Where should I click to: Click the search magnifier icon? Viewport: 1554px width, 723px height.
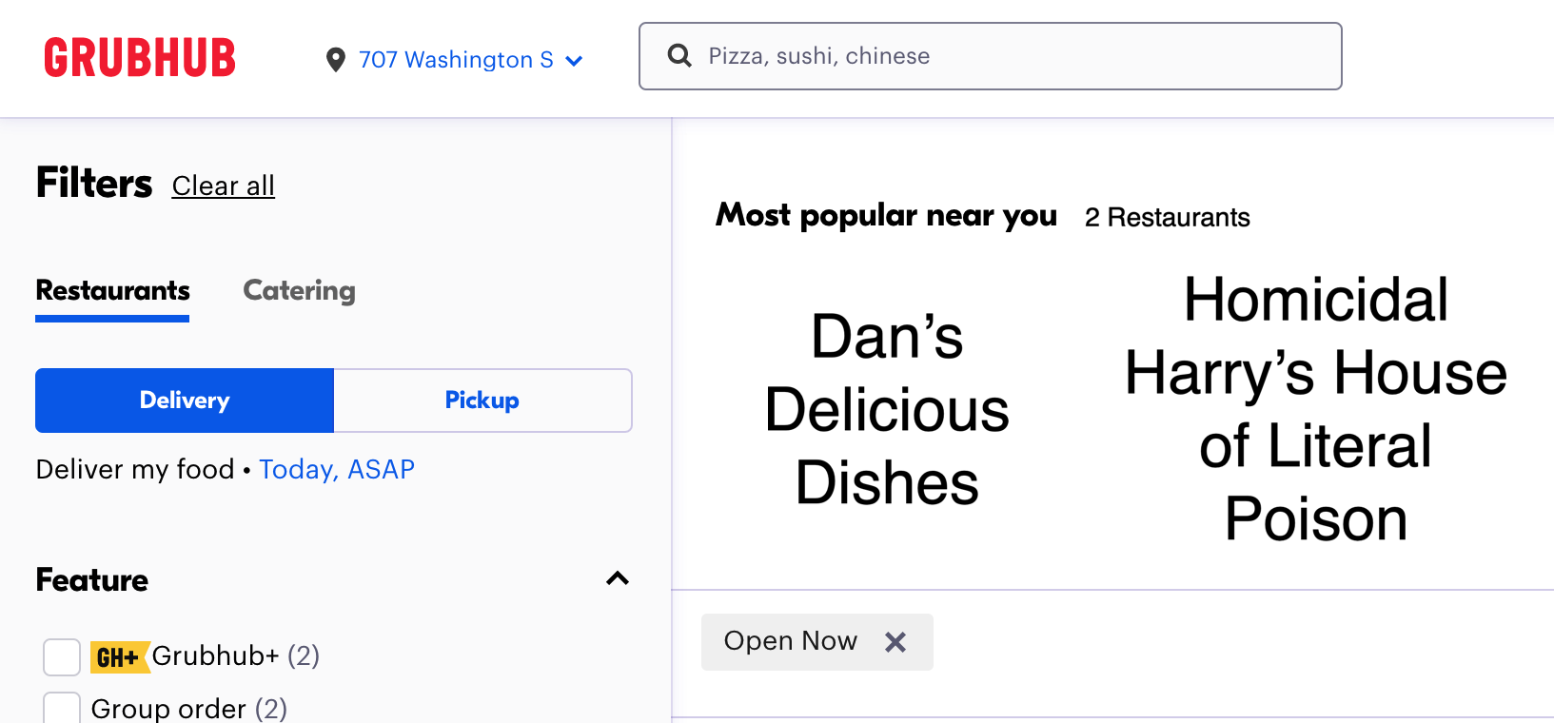(679, 56)
